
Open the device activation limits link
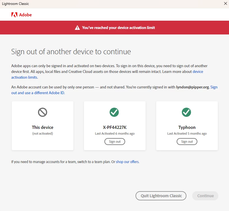(x=198, y=71)
